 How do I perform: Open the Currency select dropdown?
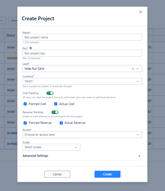(x=82, y=81)
